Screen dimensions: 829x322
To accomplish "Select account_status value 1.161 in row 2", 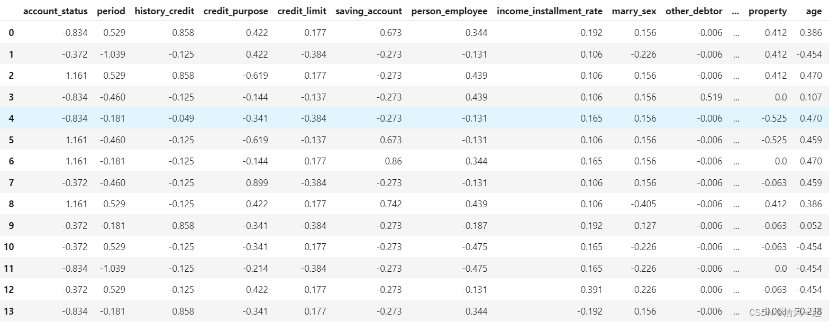I will (x=77, y=76).
